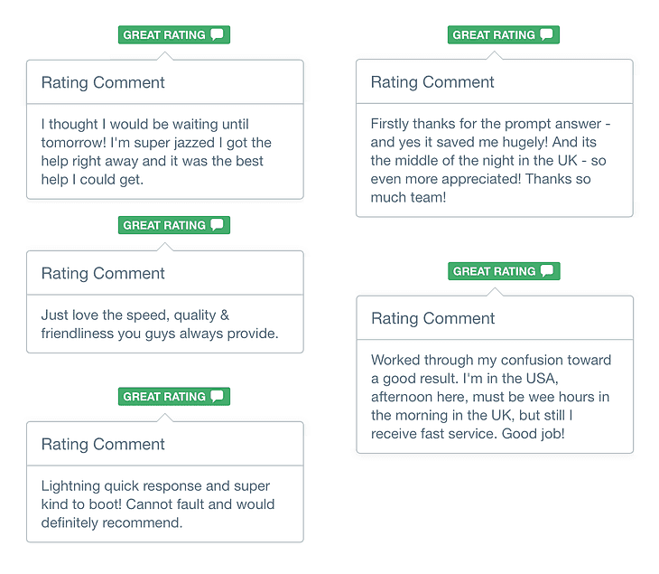Click the 'Just love the speed, quality' text
Viewport: 659px width, 574px height.
(x=160, y=324)
